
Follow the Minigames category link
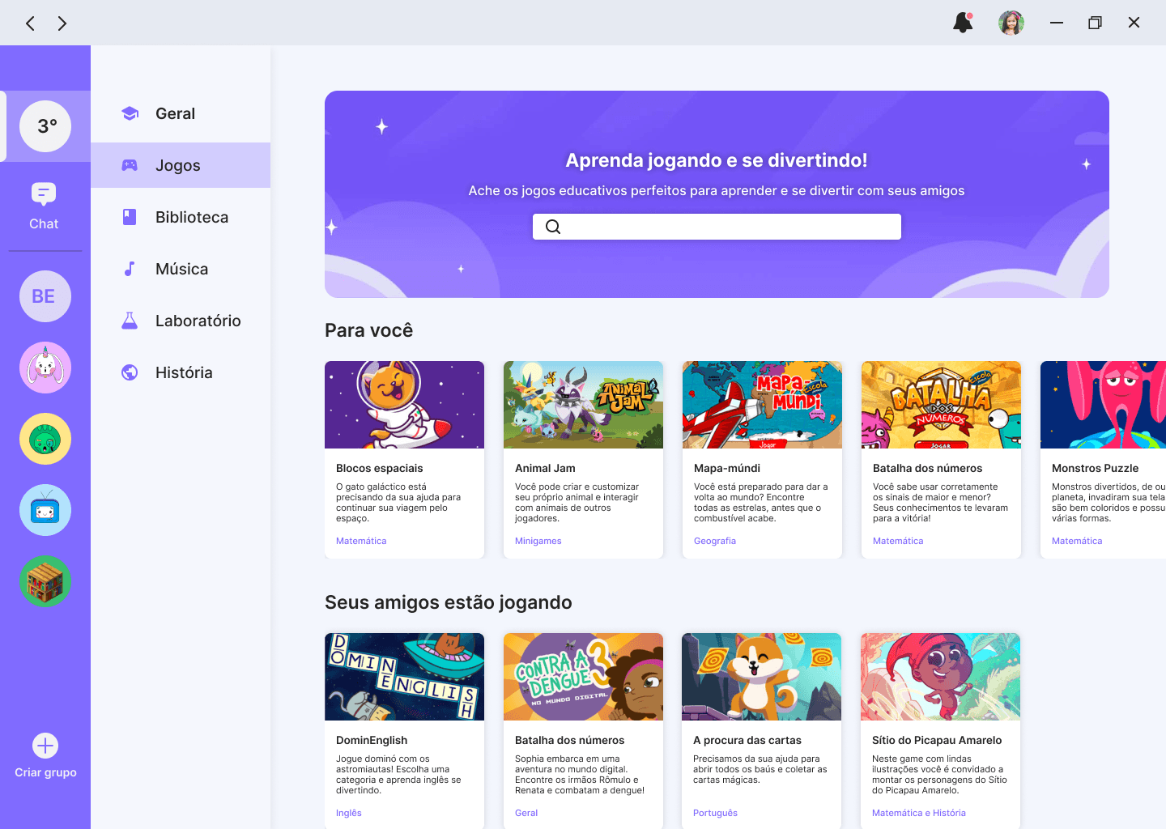(x=538, y=541)
